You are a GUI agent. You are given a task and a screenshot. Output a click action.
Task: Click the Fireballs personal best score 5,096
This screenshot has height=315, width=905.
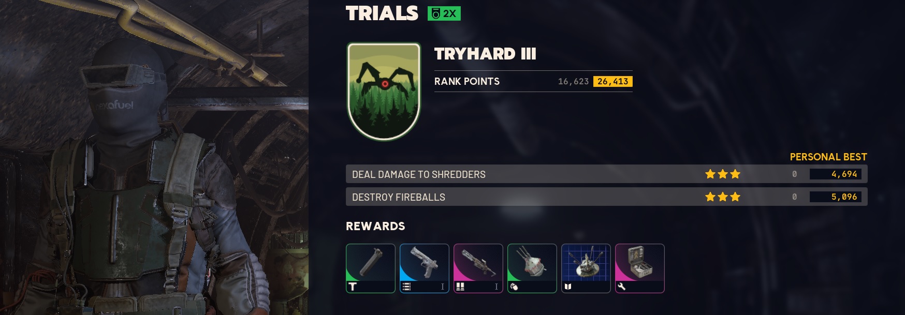[836, 197]
